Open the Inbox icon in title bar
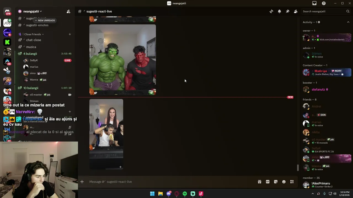Image resolution: width=353 pixels, height=198 pixels. coord(314,3)
